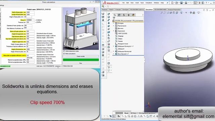Image resolution: width=215 pixels, height=121 pixels.
Task: Click the filter funnel icon in feature tree
Action: pyautogui.click(x=114, y=18)
